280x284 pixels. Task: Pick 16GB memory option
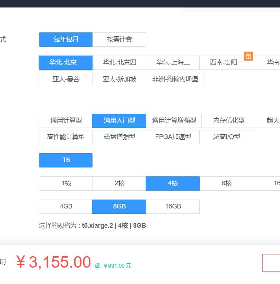pos(173,207)
